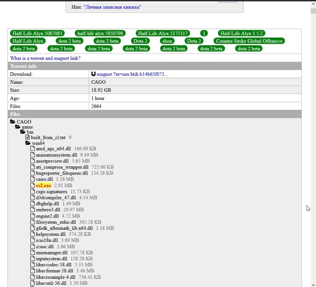Open 'What is a torrent and magnet link?'
Viewport: 316px width, 287px height.
pyautogui.click(x=45, y=58)
